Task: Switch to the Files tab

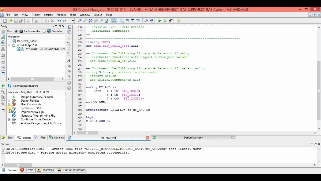Action: [40, 138]
